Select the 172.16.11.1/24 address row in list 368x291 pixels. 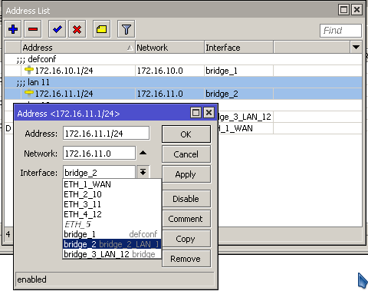coord(183,94)
